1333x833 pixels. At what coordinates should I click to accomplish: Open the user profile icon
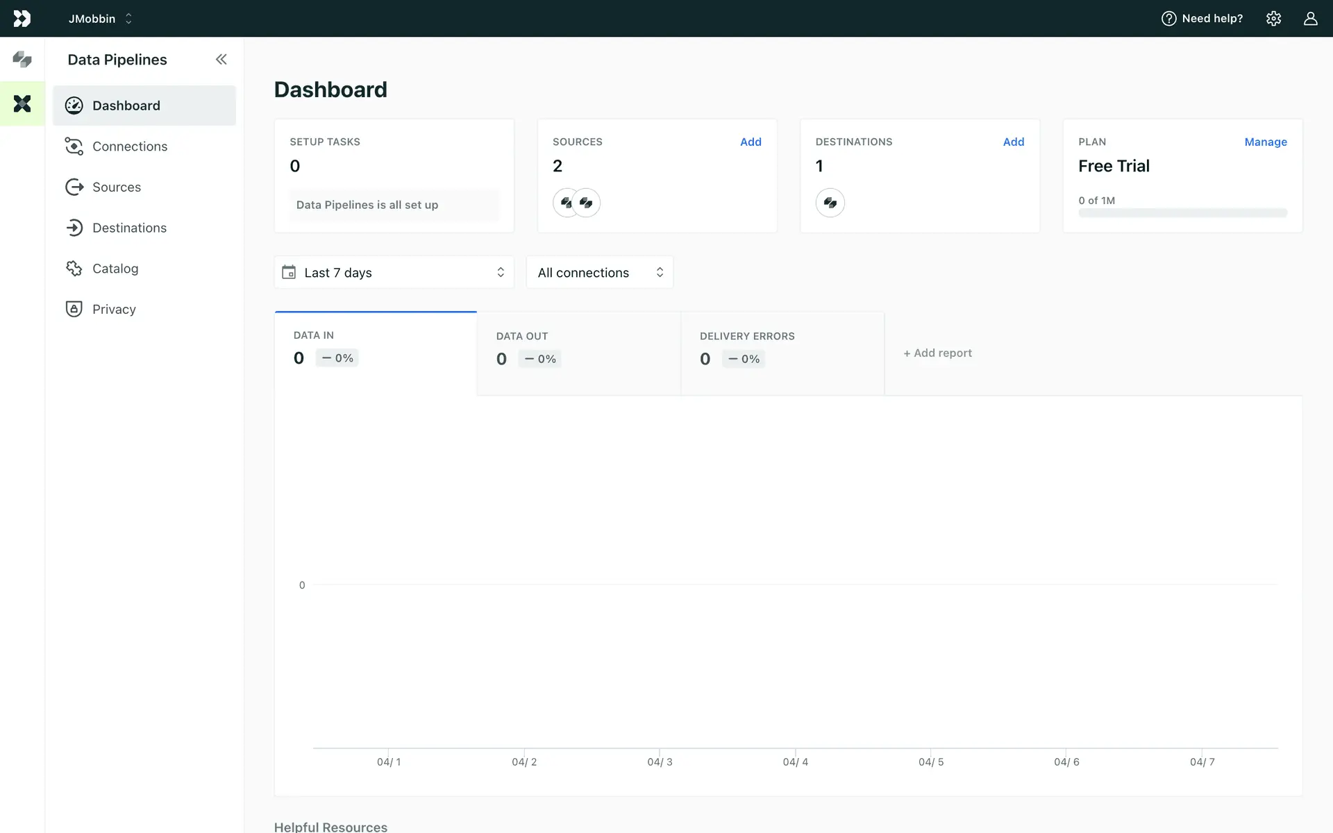(x=1310, y=19)
